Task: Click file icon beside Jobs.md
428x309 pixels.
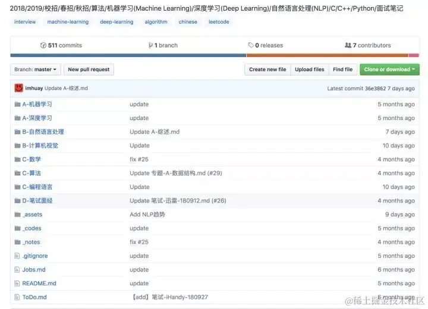Action: tap(17, 270)
